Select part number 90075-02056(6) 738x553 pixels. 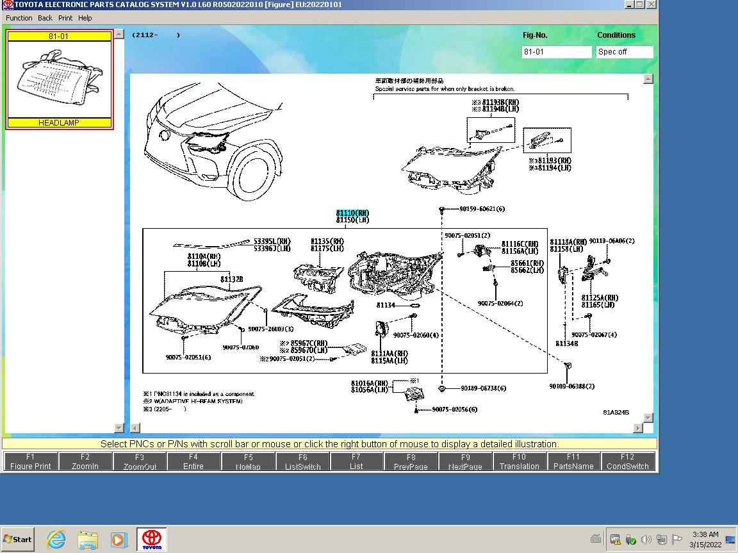455,409
